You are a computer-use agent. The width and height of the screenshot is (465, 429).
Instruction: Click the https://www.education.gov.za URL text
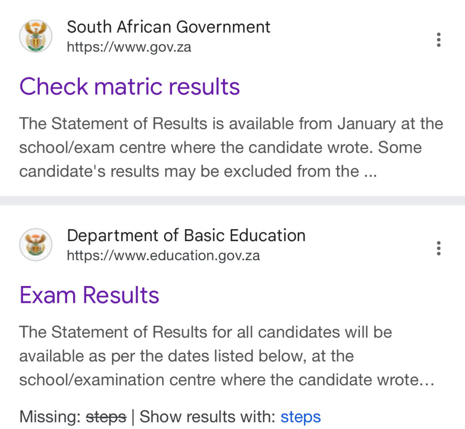click(x=163, y=255)
